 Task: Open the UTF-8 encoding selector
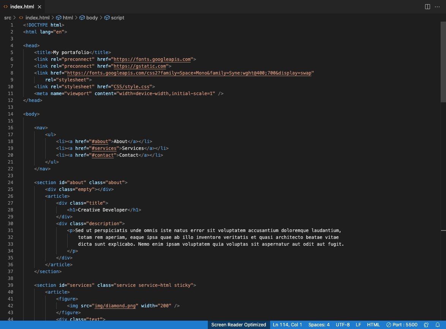343,325
